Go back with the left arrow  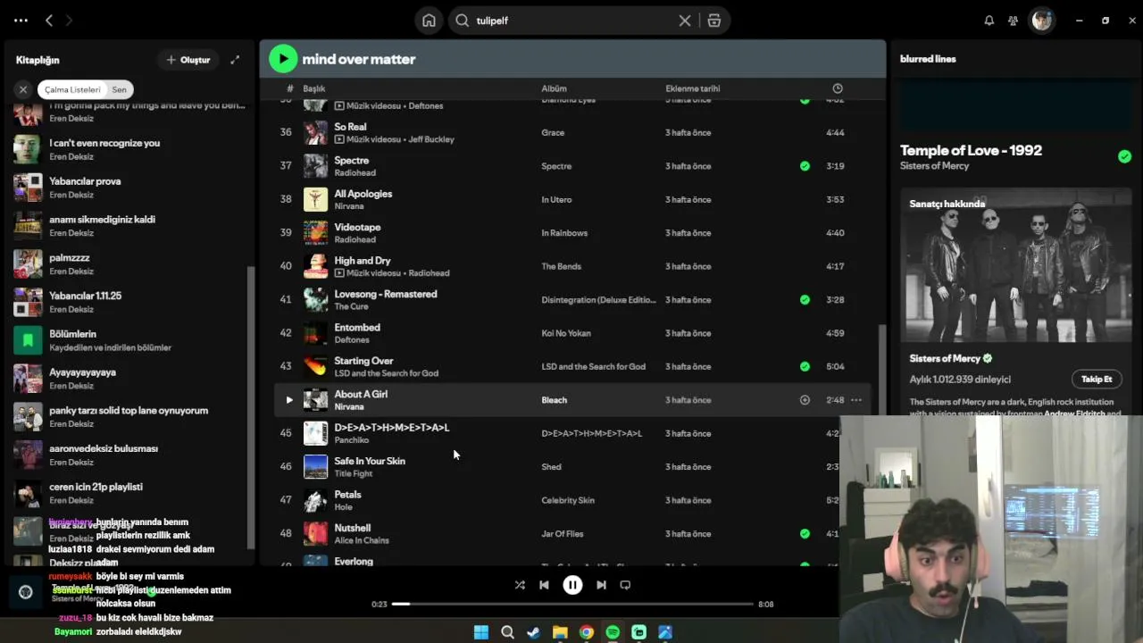[49, 21]
